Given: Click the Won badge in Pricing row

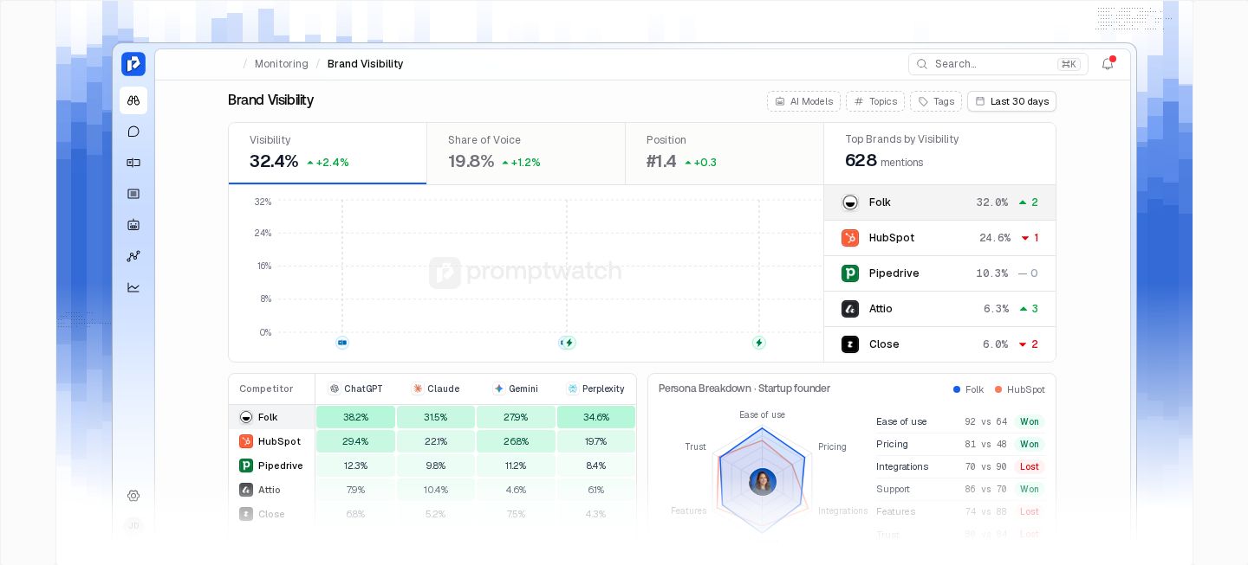Looking at the screenshot, I should 1030,445.
